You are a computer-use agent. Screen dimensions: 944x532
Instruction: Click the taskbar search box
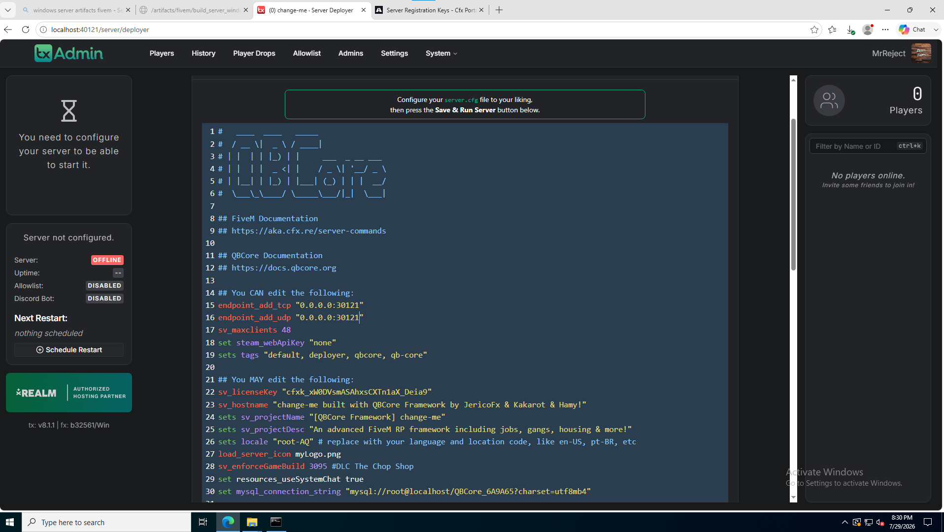click(106, 522)
